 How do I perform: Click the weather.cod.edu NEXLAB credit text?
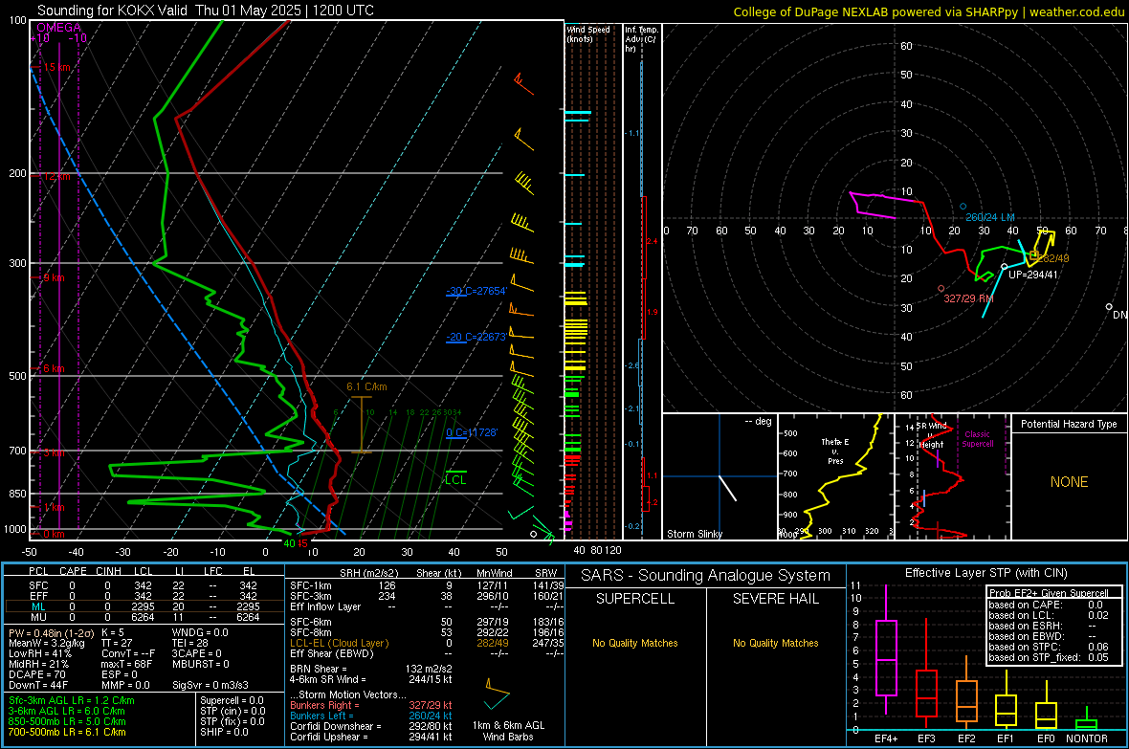point(928,11)
